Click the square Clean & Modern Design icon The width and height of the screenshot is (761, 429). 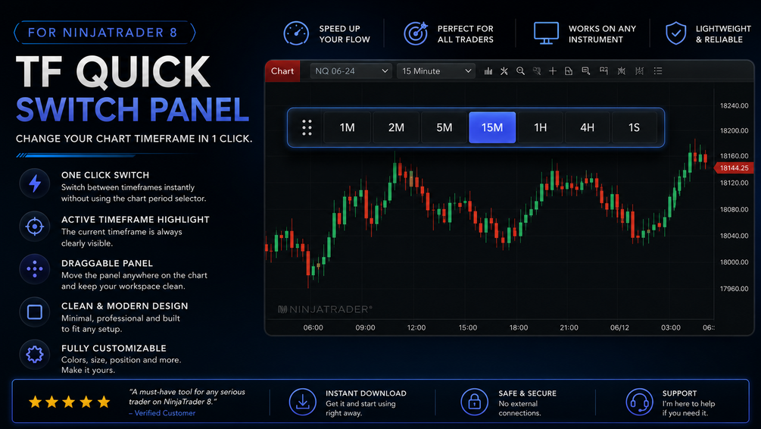pos(35,312)
